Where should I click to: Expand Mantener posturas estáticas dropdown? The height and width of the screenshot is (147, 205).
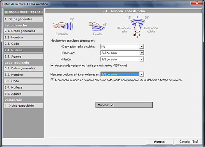[141, 74]
